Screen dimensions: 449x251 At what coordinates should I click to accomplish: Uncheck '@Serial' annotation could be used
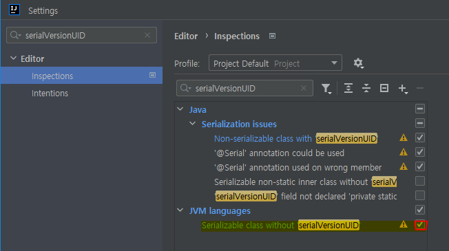[x=420, y=152]
